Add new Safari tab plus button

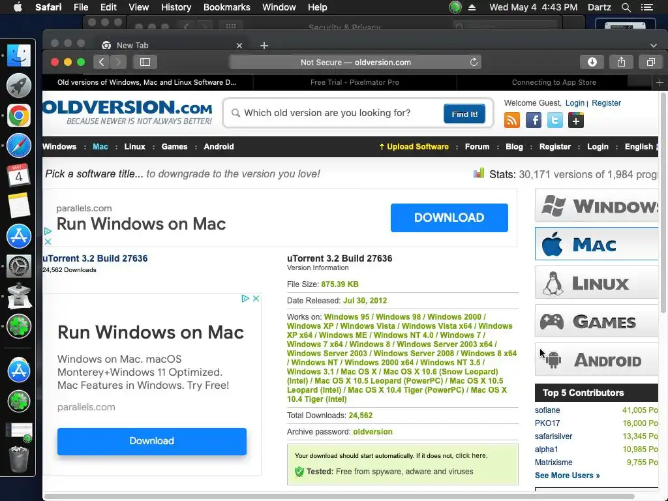pyautogui.click(x=660, y=82)
